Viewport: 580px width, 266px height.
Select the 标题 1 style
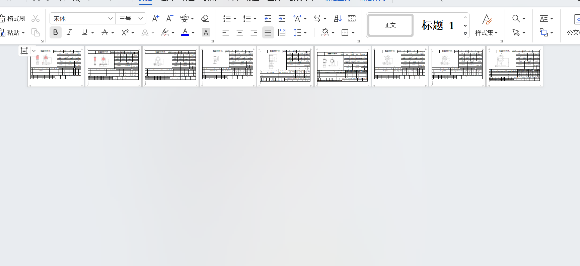(x=438, y=25)
